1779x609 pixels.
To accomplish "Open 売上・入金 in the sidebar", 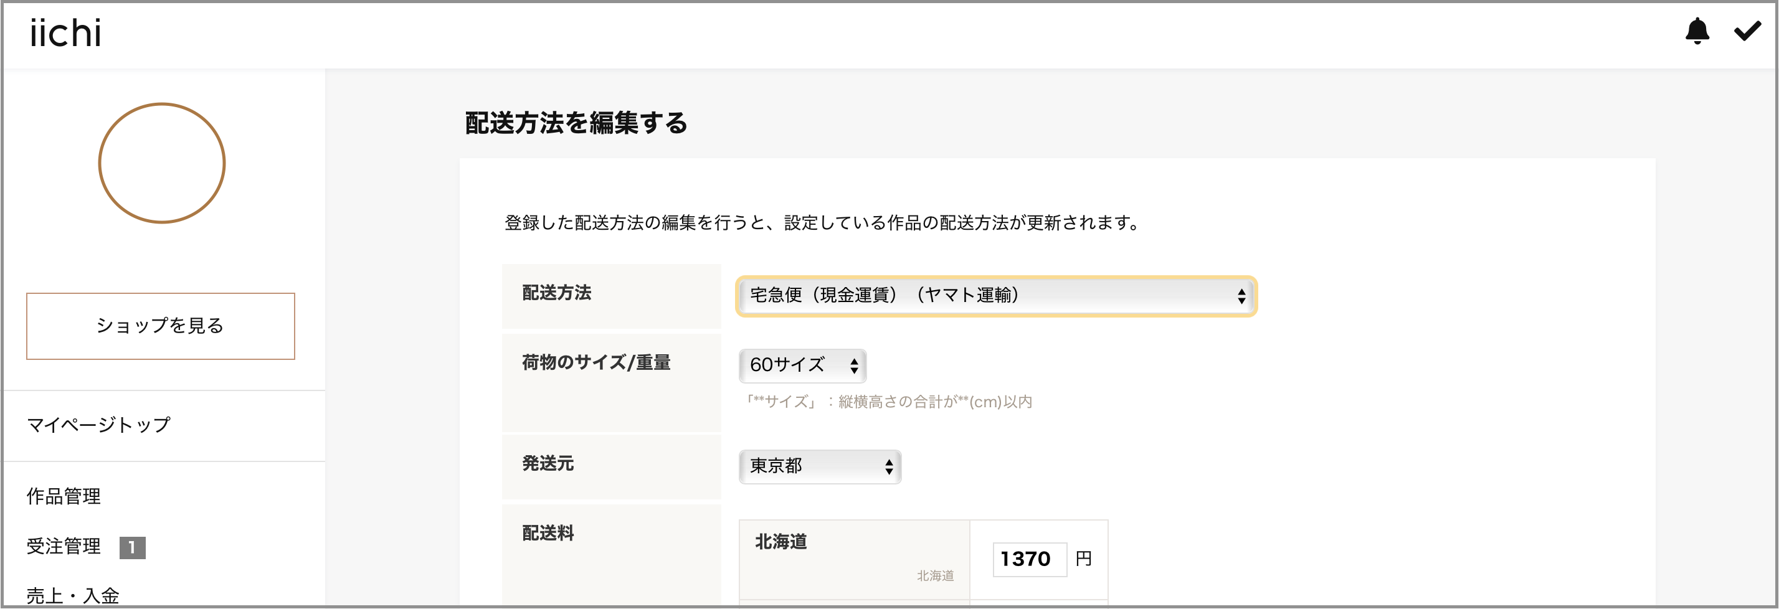I will pos(72,596).
